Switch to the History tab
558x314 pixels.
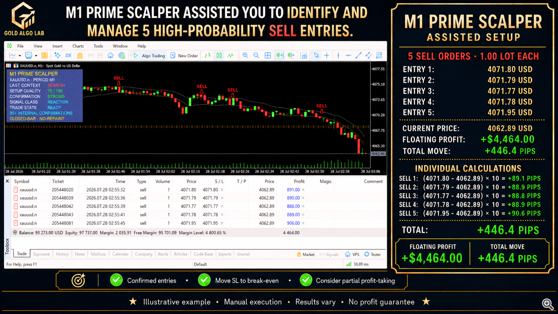[x=62, y=254]
